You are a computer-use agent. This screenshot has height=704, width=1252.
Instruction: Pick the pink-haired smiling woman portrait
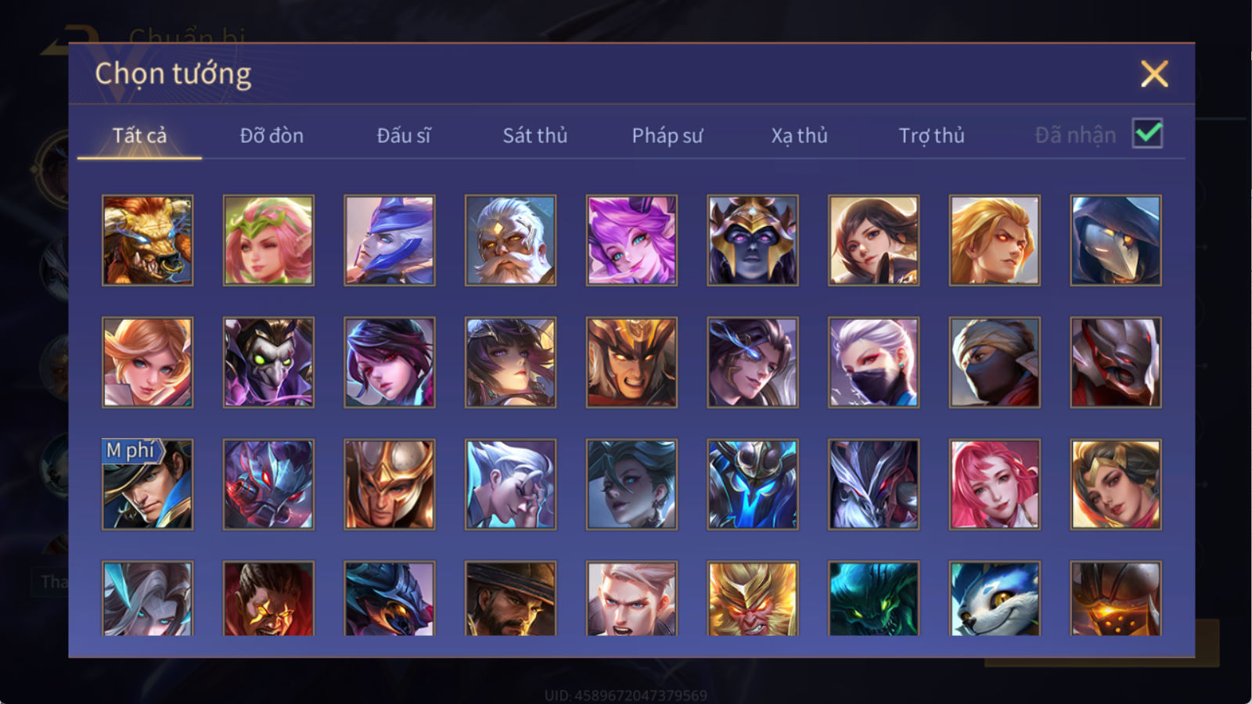click(995, 484)
